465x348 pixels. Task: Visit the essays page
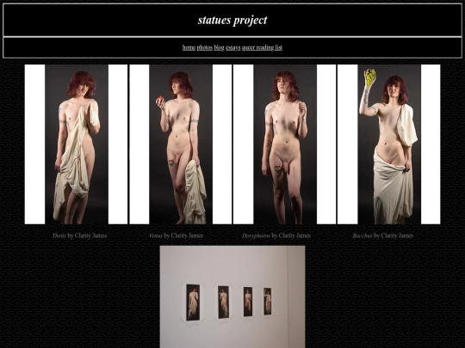click(232, 47)
